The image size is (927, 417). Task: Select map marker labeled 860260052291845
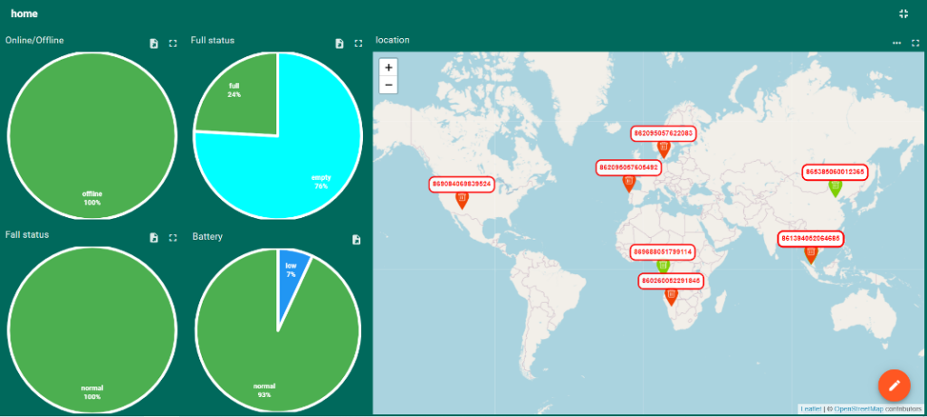[x=671, y=298]
